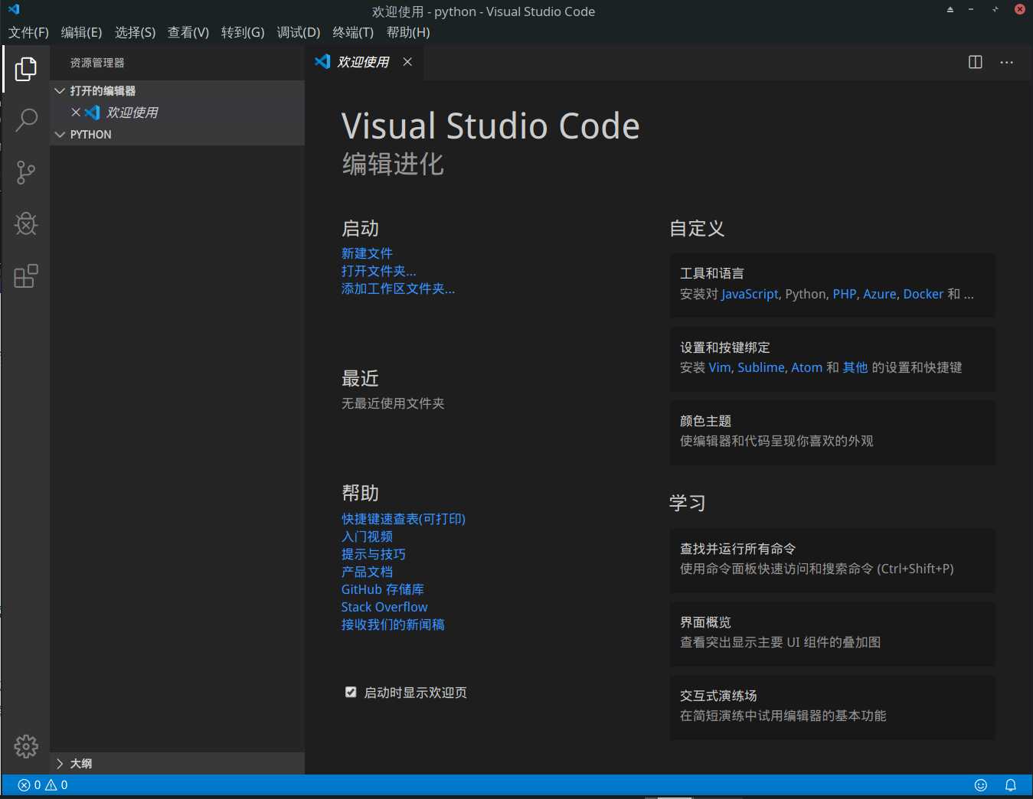Open the 提示与技巧 link
The image size is (1033, 799).
pos(374,554)
